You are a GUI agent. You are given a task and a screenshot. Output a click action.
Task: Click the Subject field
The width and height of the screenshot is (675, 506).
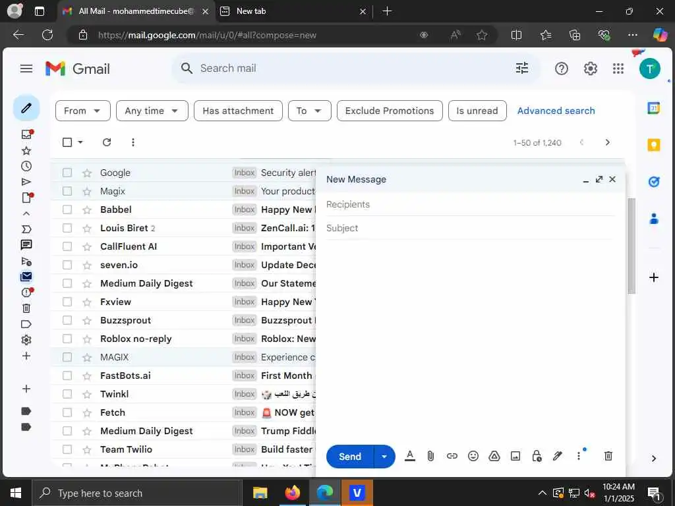469,228
